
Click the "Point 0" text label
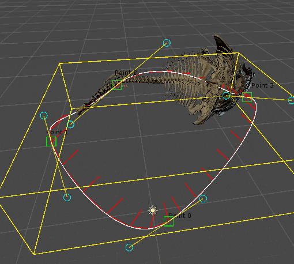click(x=180, y=216)
